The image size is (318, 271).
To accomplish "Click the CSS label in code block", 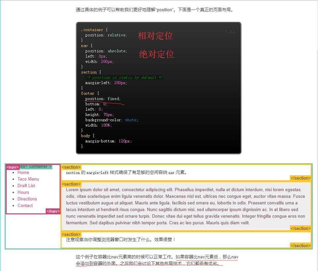I will coord(231,31).
